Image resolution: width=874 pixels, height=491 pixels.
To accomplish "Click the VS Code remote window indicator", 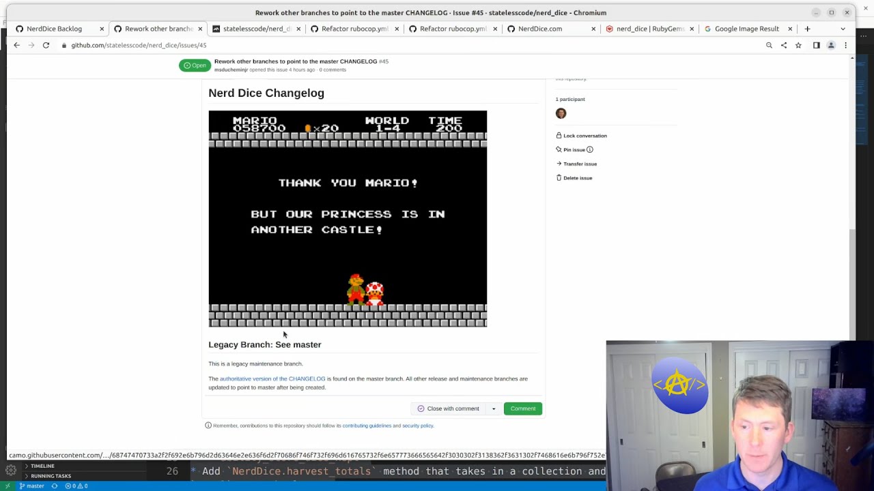I will (x=8, y=486).
